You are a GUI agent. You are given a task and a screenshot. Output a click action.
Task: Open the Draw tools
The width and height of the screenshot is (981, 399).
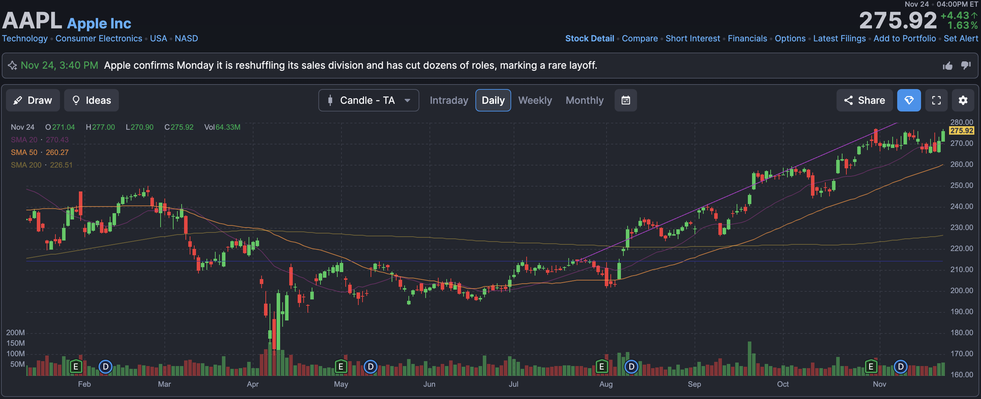[33, 100]
